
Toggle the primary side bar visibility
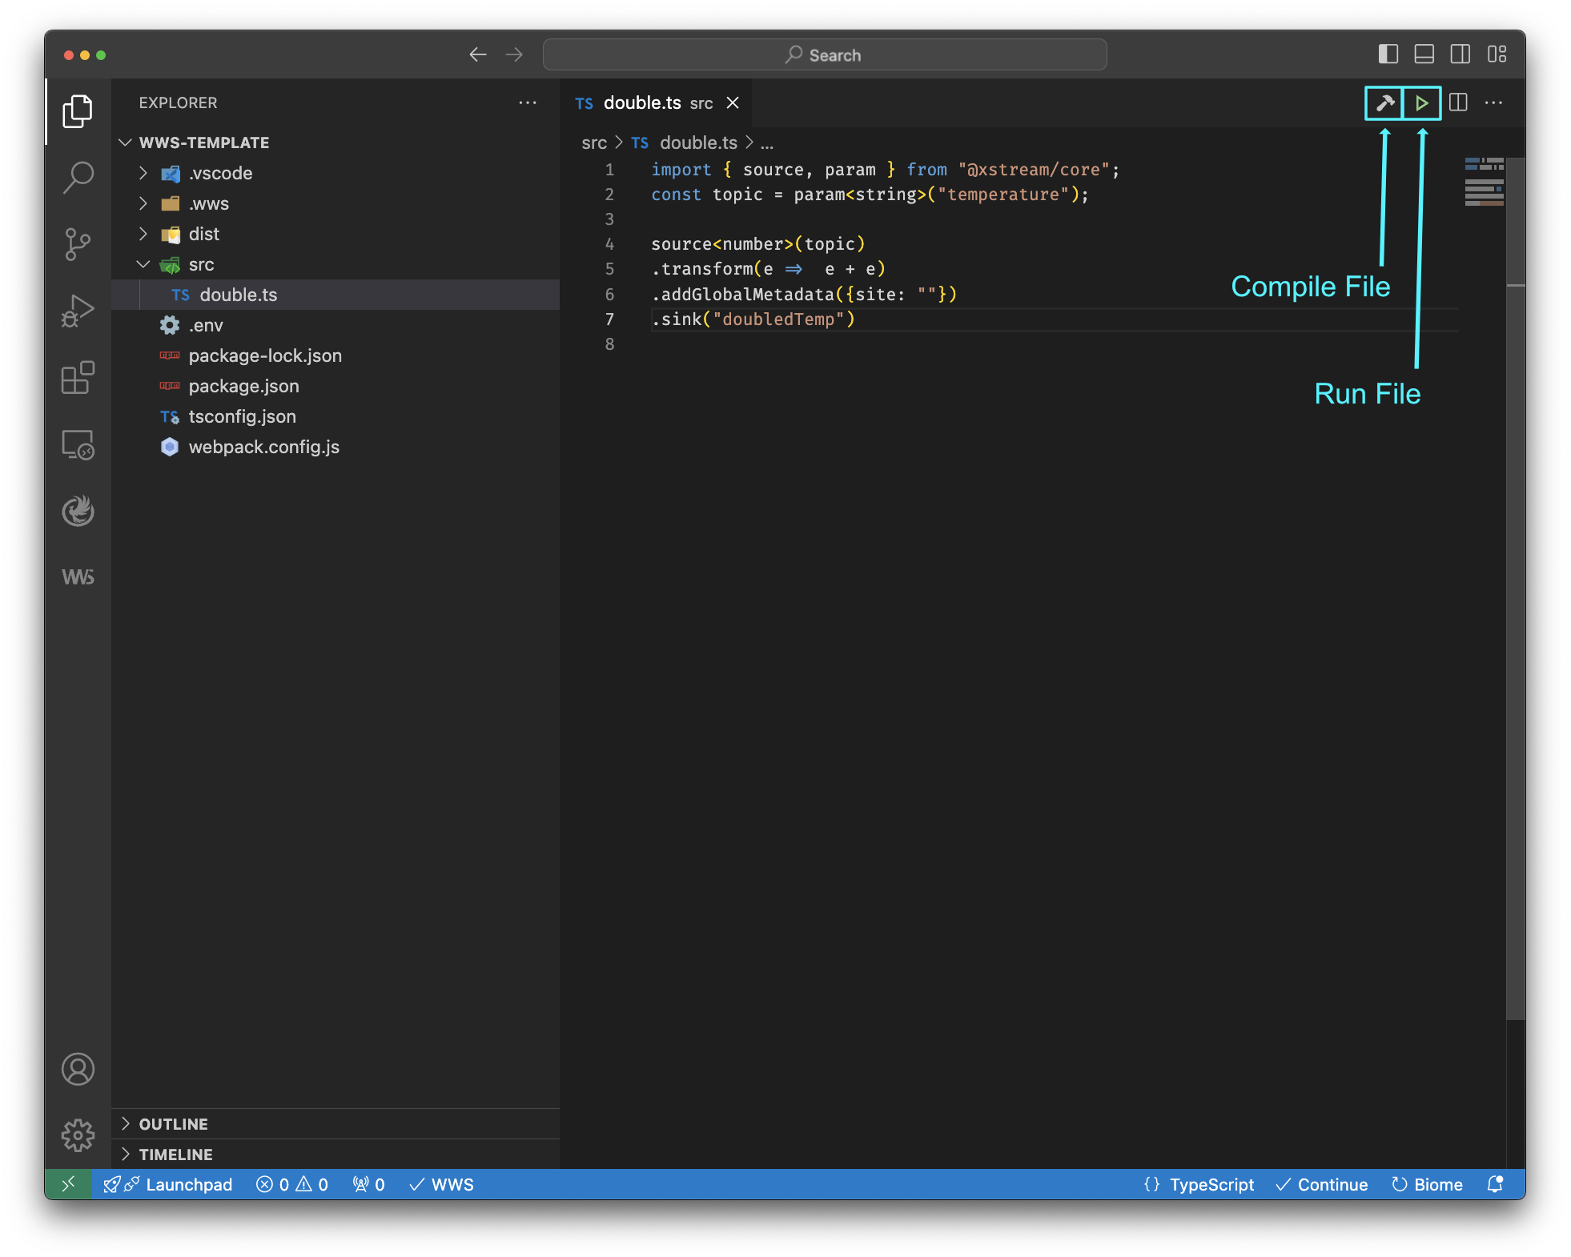[1388, 54]
